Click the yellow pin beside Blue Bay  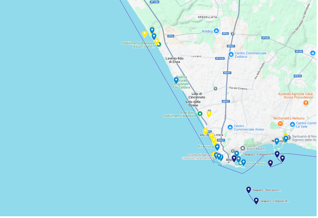[x=209, y=114]
